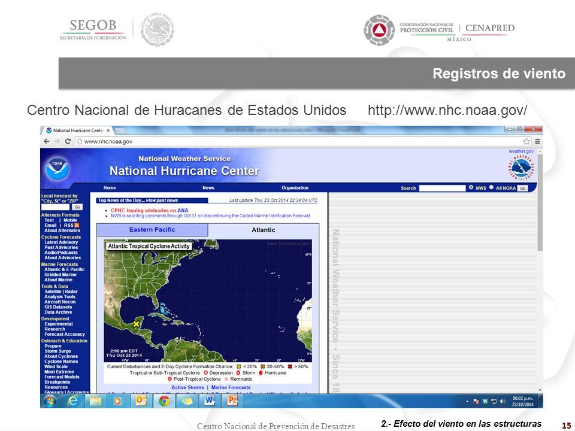
Task: Click the Action Center flag icon
Action: (x=476, y=401)
